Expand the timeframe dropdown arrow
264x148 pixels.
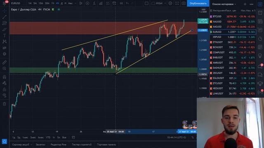(x=75, y=3)
